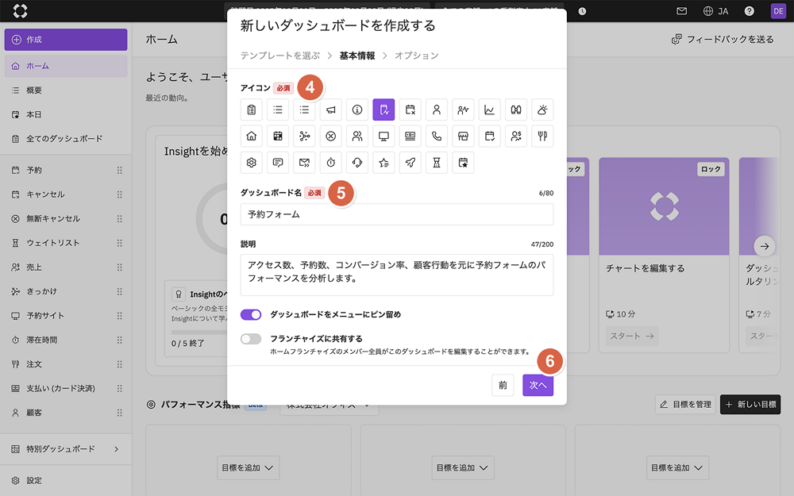Choose the circled X icon in picker
This screenshot has height=496, width=794.
tap(330, 136)
